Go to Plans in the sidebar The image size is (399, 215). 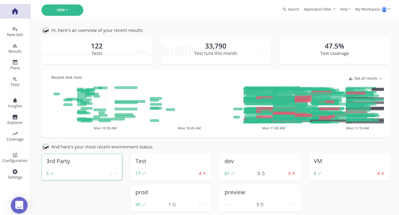tap(15, 65)
